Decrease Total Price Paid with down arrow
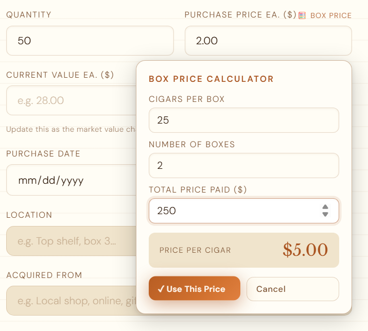The width and height of the screenshot is (368, 331). (x=325, y=215)
